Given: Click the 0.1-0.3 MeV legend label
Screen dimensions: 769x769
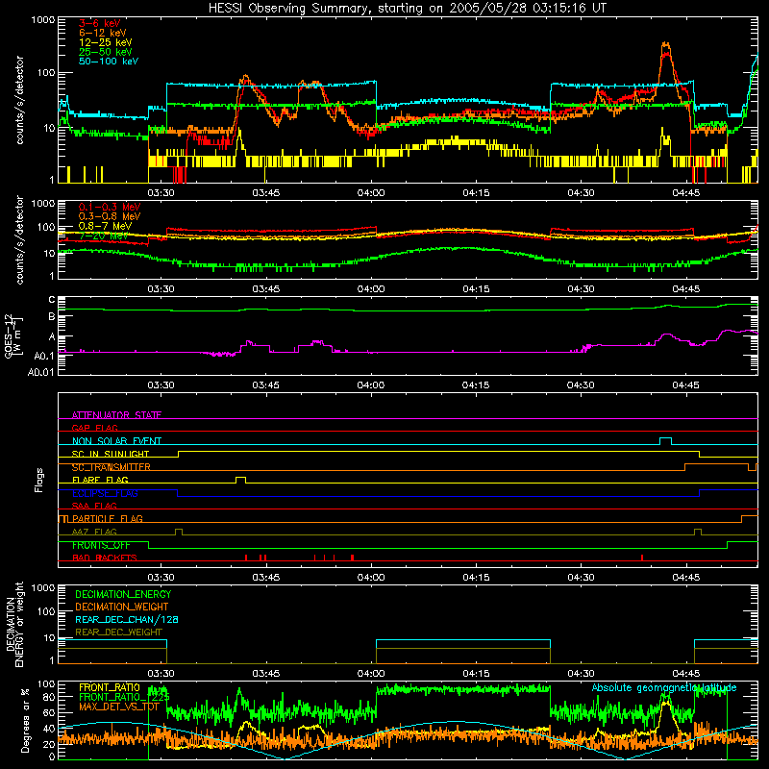Looking at the screenshot, I should [110, 207].
